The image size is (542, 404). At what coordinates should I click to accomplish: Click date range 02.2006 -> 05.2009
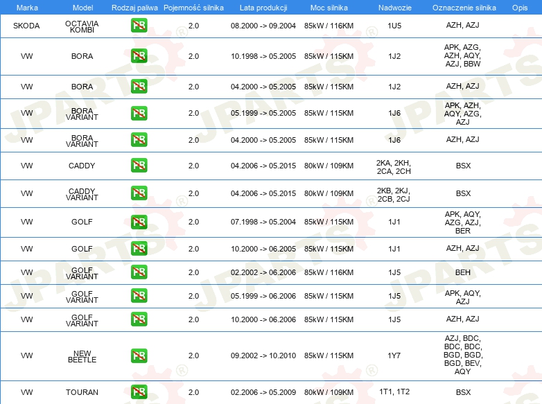point(263,392)
